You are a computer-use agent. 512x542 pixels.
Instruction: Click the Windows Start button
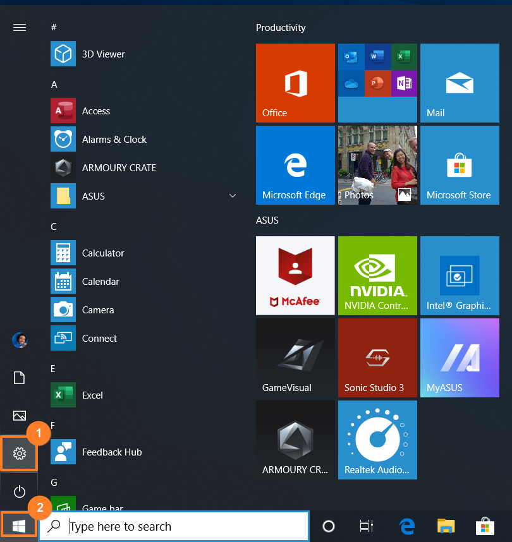[19, 526]
